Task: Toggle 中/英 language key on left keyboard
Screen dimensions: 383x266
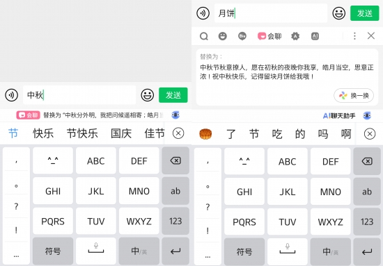Action: pyautogui.click(x=139, y=251)
